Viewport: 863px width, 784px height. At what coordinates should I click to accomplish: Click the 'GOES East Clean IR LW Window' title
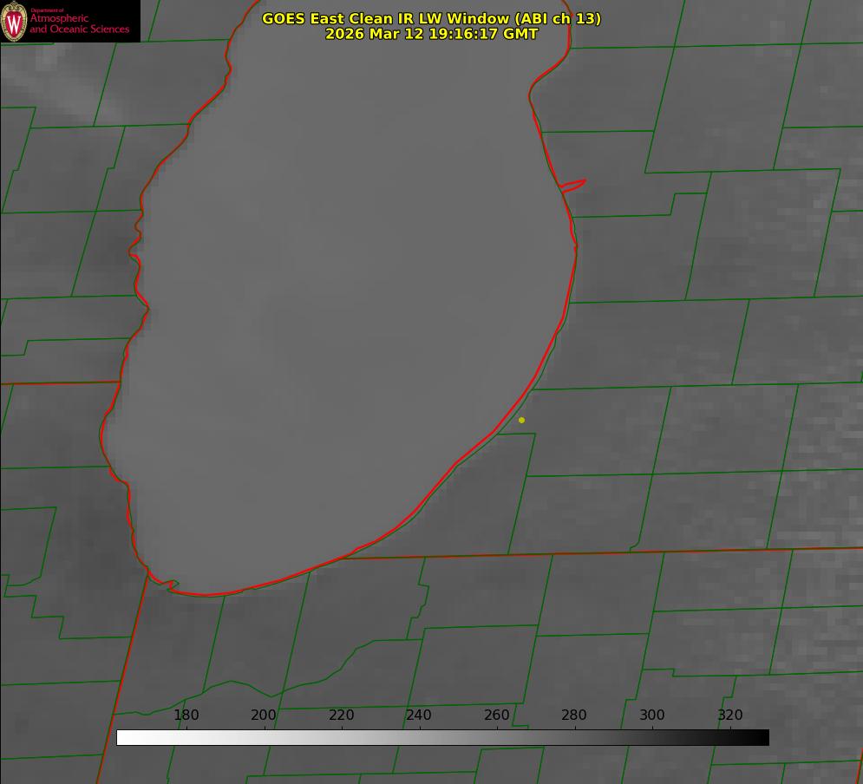(431, 18)
